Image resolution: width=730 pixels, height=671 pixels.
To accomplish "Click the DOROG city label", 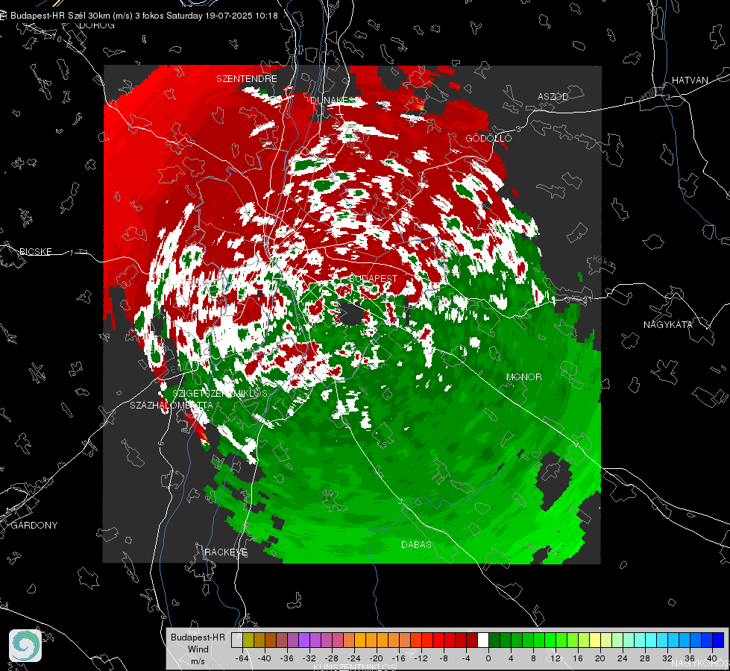I will point(97,25).
